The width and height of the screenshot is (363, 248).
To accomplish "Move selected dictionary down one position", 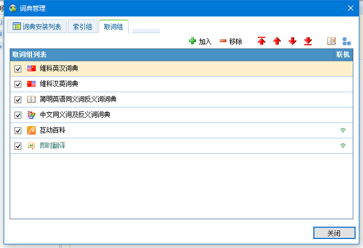I will coord(293,42).
